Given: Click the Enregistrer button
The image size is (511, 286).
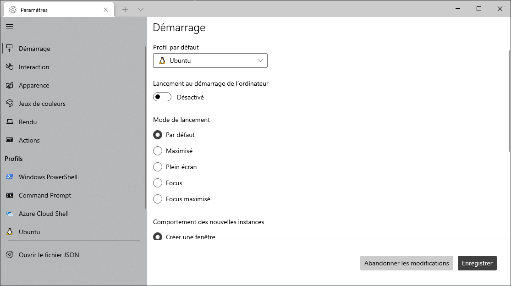Looking at the screenshot, I should (477, 263).
